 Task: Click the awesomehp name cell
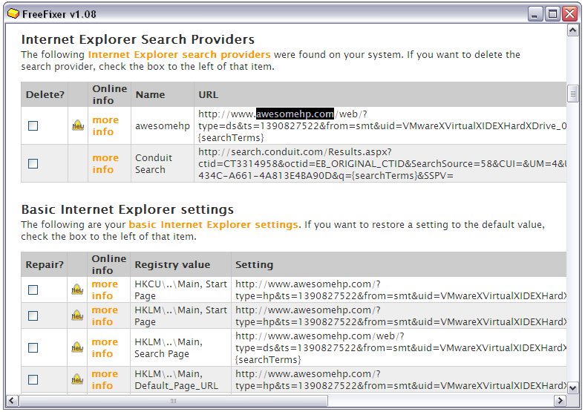(x=163, y=125)
